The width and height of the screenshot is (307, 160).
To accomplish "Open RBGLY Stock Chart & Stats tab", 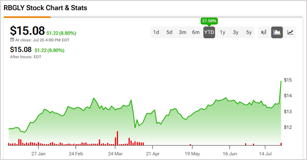I will (45, 8).
